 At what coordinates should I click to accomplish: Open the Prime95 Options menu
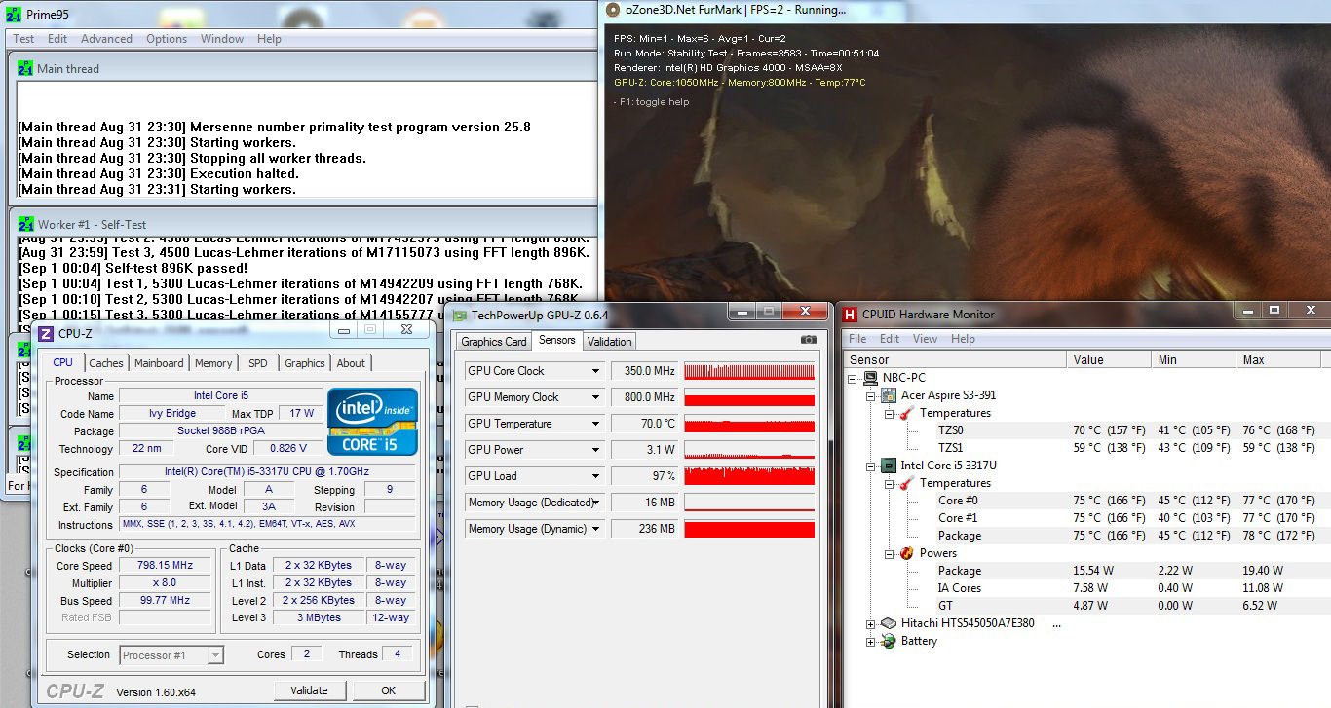coord(167,39)
